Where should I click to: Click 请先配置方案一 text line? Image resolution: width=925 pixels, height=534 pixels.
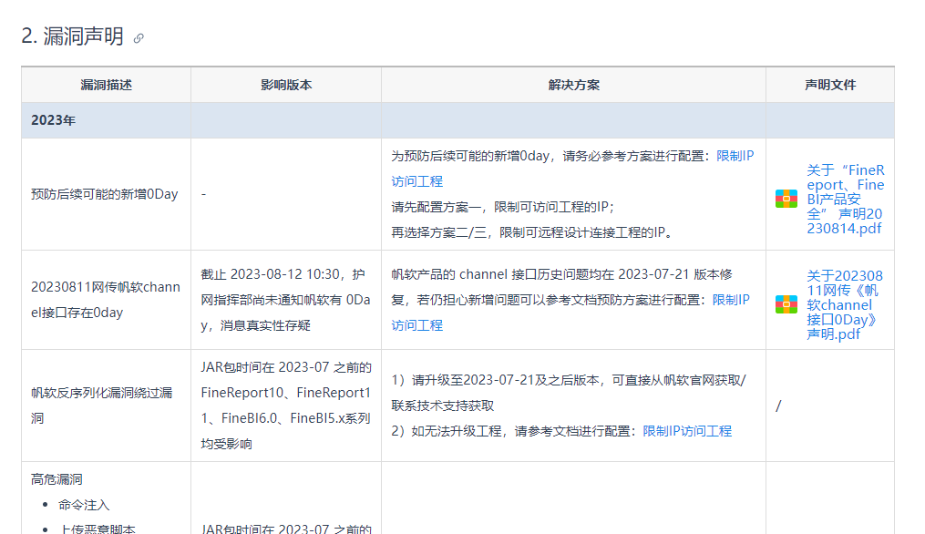pos(503,207)
